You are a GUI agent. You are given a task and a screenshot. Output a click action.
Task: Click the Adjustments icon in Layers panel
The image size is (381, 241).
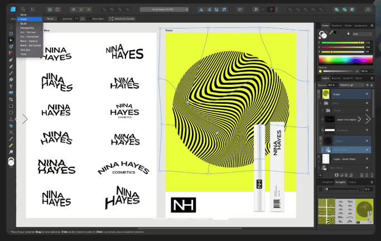(341, 175)
